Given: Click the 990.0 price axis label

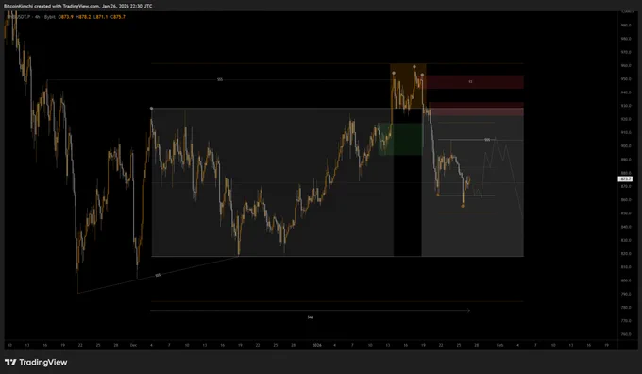Looking at the screenshot, I should (625, 25).
